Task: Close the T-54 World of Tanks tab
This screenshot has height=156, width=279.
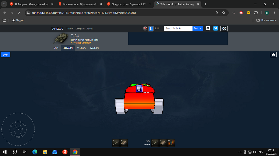Action: [x=198, y=4]
